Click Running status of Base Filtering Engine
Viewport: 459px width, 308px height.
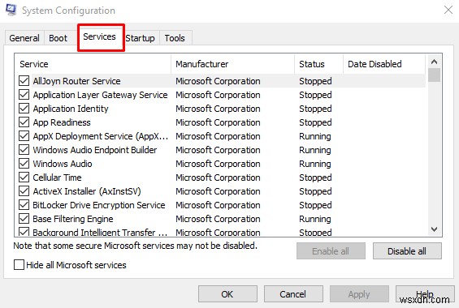tap(315, 219)
